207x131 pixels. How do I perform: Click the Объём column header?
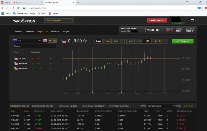170,111
